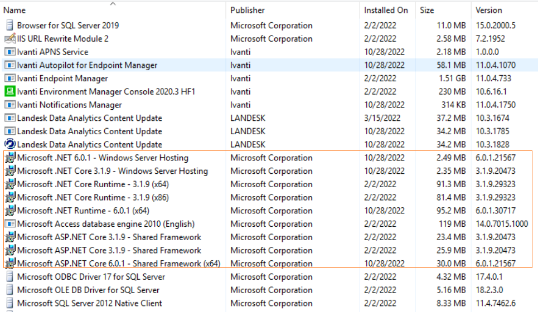Click the Microsoft Access database engine 2010 icon
Image resolution: width=538 pixels, height=312 pixels.
(9, 224)
